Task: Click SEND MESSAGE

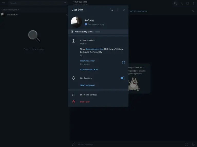Action: pyautogui.click(x=87, y=85)
